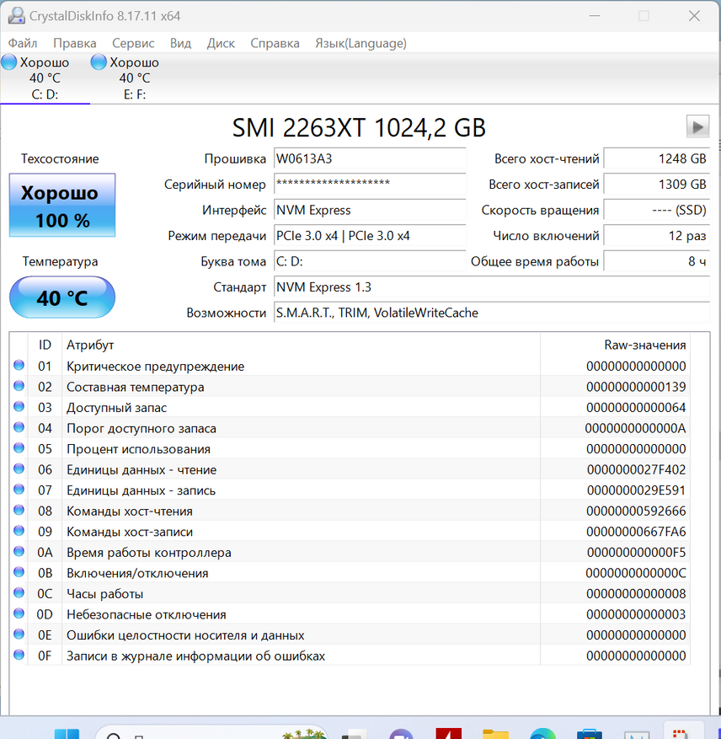Select the C: D: disk tab
Image resolution: width=721 pixels, height=739 pixels.
point(45,78)
